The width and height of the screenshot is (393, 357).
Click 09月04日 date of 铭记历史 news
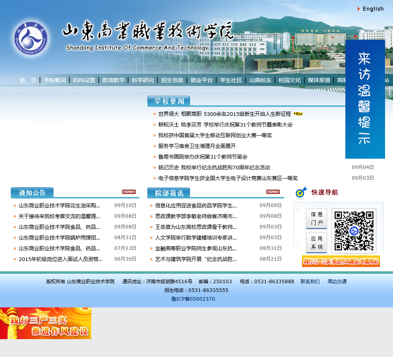(363, 167)
